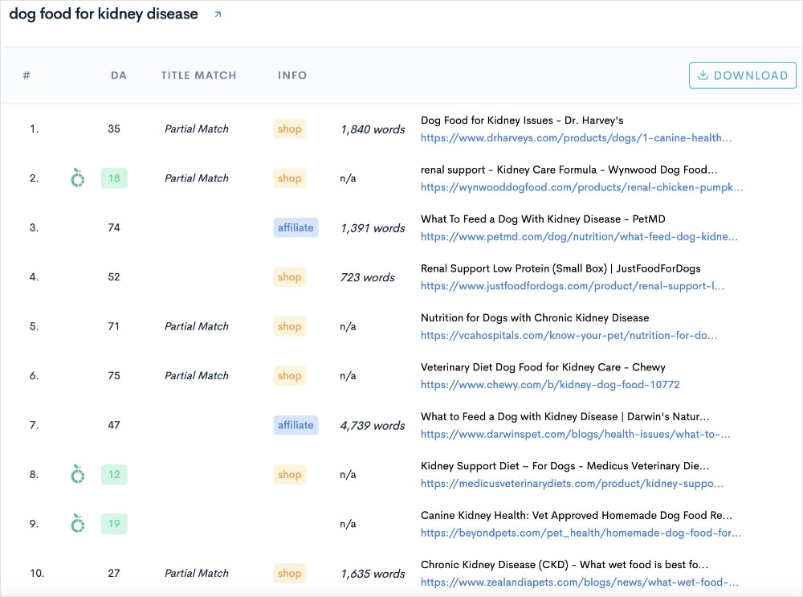The image size is (803, 597).
Task: Click the DOWNLOAD button
Action: (x=742, y=75)
